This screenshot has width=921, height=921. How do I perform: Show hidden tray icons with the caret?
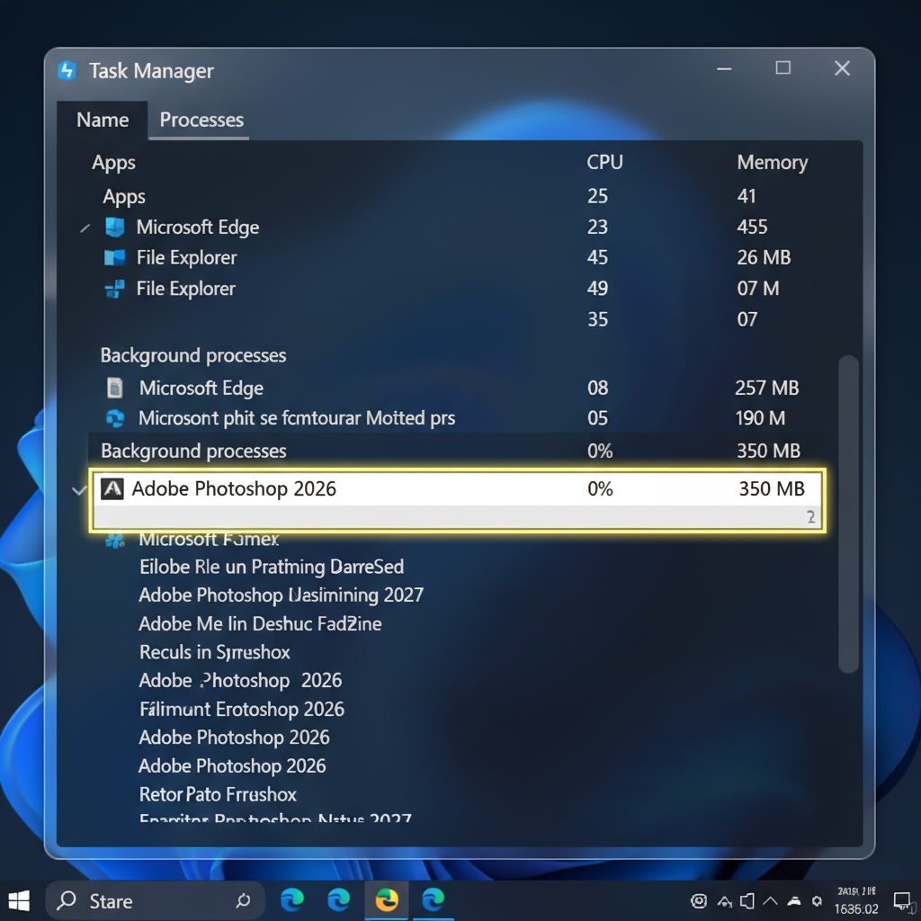771,900
